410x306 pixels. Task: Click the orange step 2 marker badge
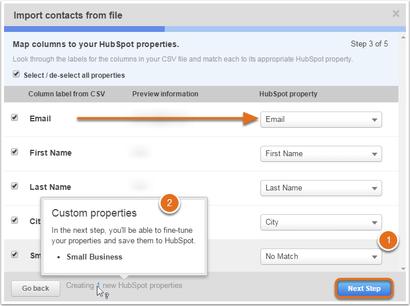coord(169,203)
